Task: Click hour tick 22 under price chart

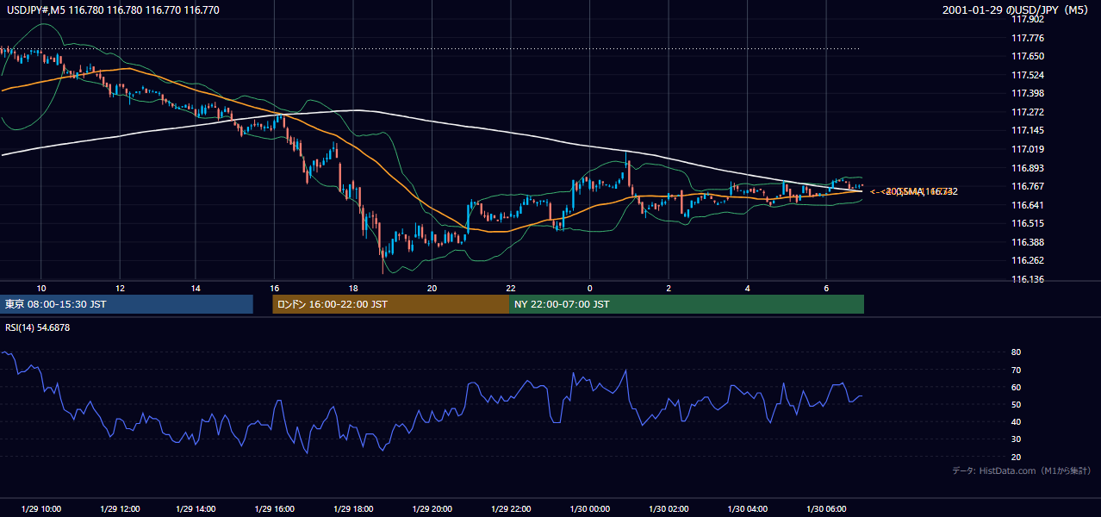Action: pos(511,288)
